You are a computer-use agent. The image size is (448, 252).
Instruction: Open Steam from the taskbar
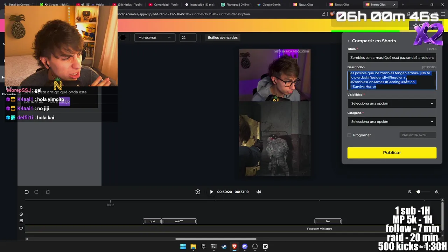tap(224, 246)
